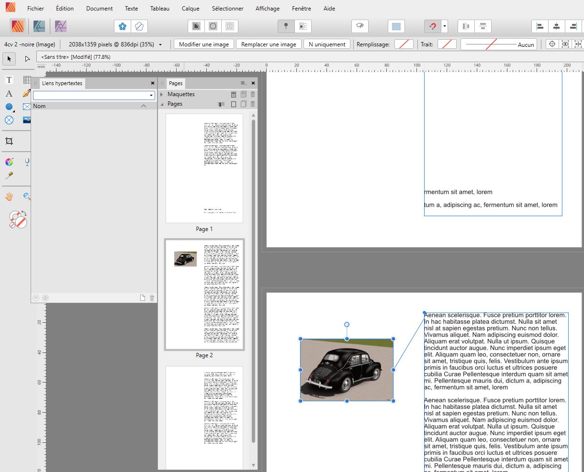Switch to the Photo persona icon
Image resolution: width=584 pixels, height=472 pixels.
pyautogui.click(x=60, y=26)
